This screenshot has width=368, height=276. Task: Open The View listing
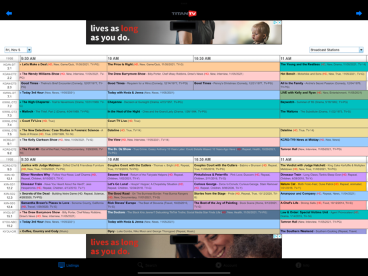193,142
